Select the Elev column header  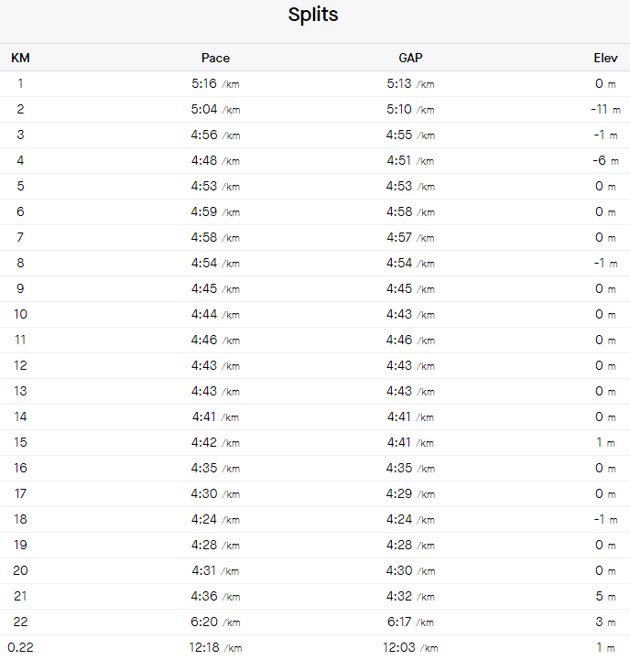click(x=605, y=58)
